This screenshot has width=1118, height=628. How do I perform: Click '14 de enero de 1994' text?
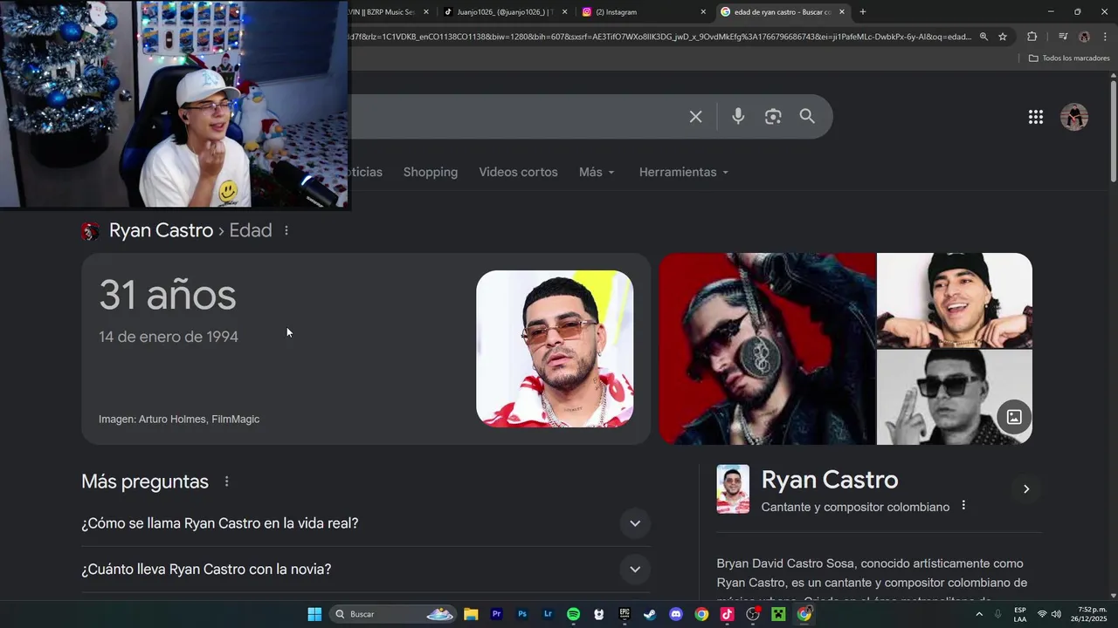(169, 337)
